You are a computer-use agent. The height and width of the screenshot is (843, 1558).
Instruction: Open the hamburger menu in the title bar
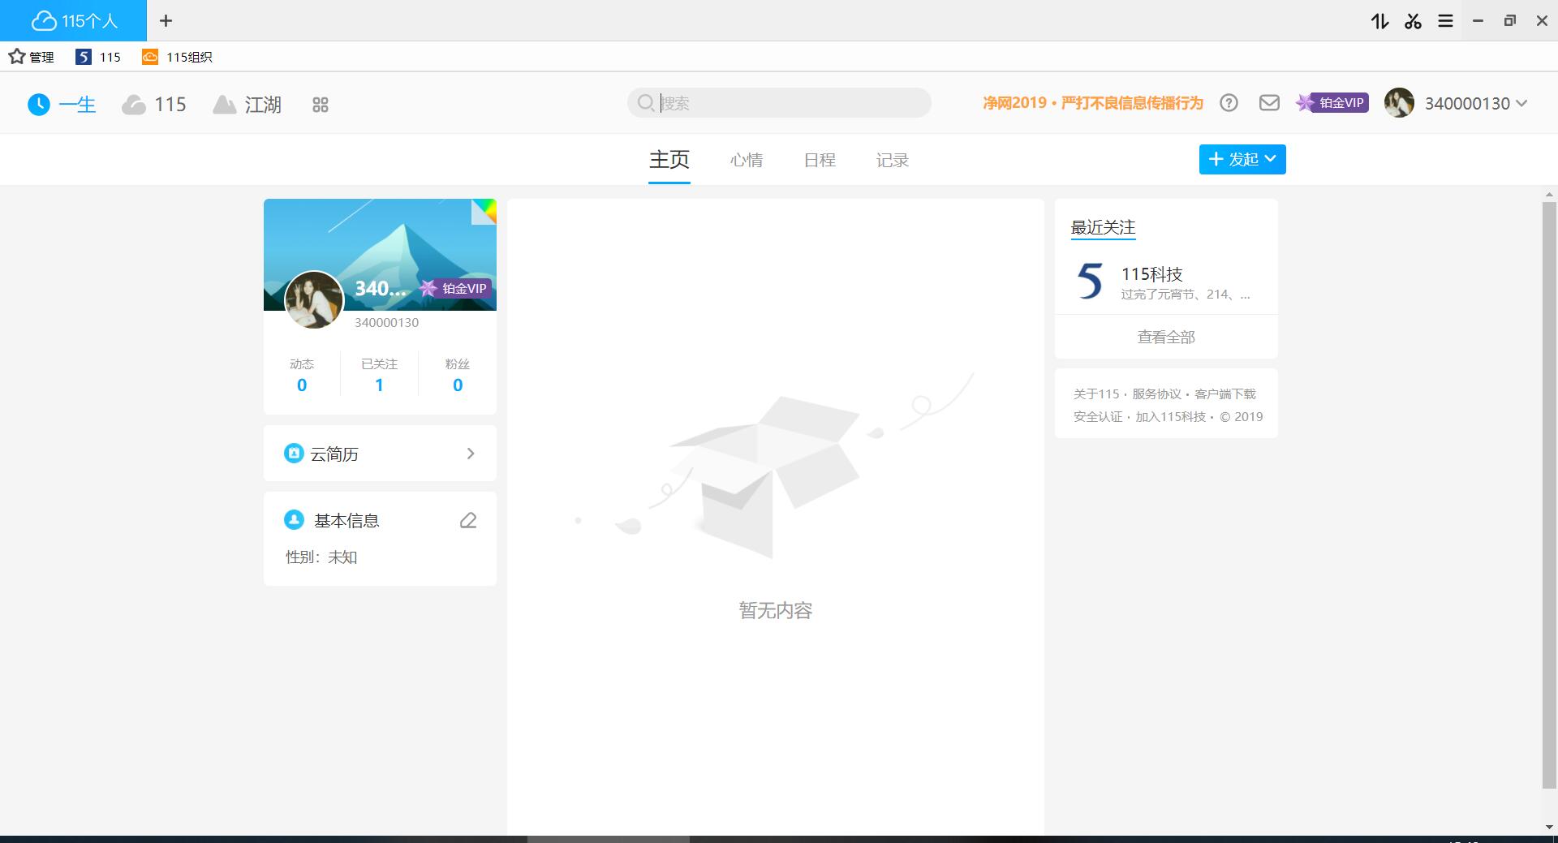(1444, 20)
